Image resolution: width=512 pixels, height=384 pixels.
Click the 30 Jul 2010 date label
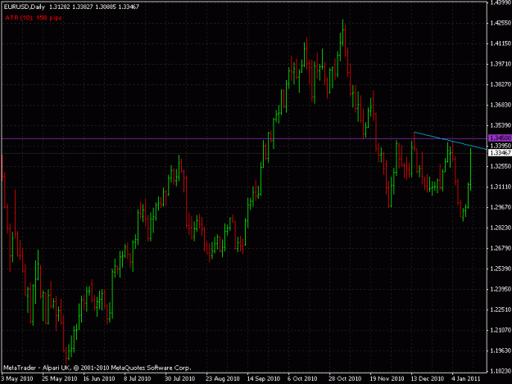(x=180, y=379)
